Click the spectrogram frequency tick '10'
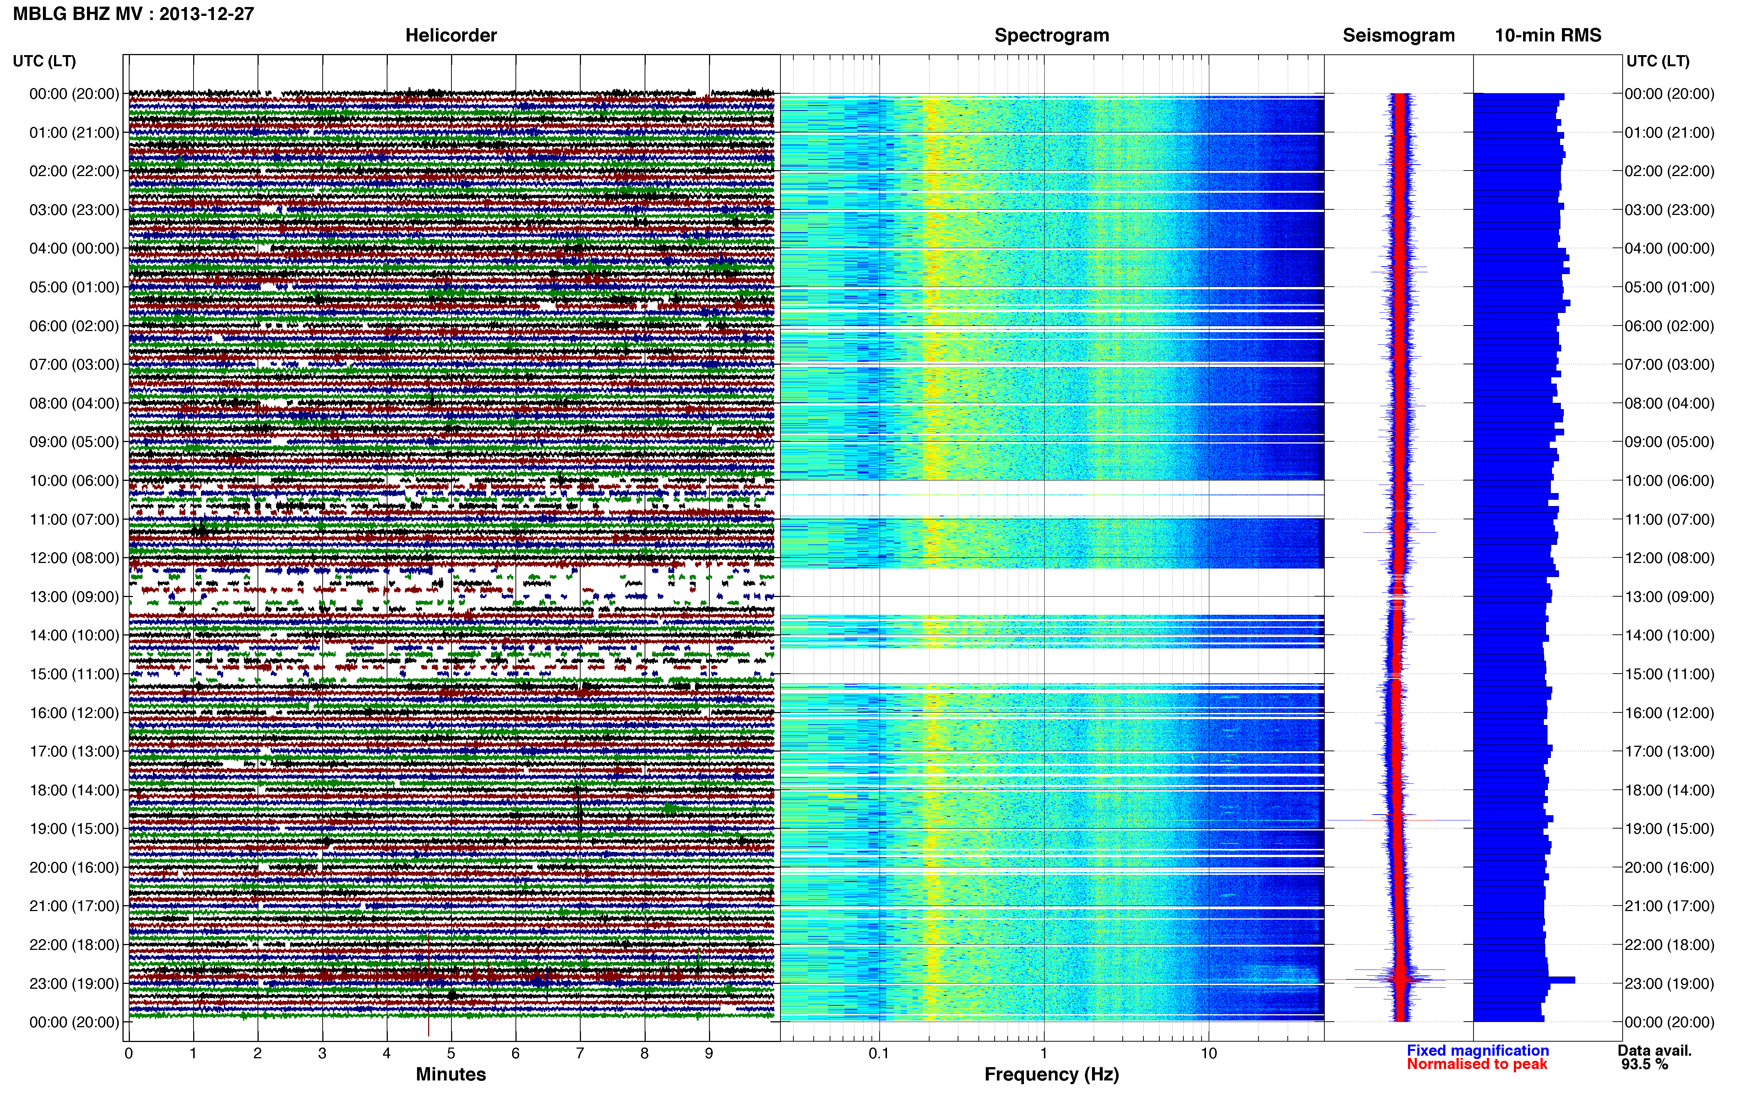The width and height of the screenshot is (1754, 1096). [1209, 1053]
